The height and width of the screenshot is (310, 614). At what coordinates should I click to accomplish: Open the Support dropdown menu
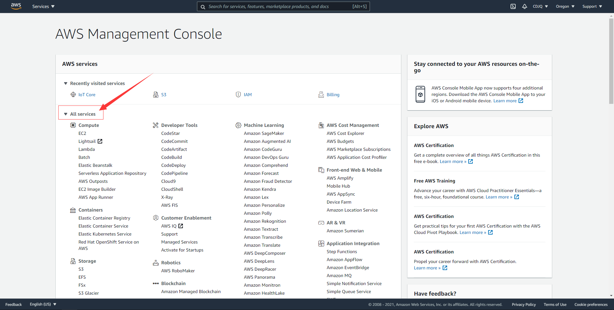(x=592, y=6)
